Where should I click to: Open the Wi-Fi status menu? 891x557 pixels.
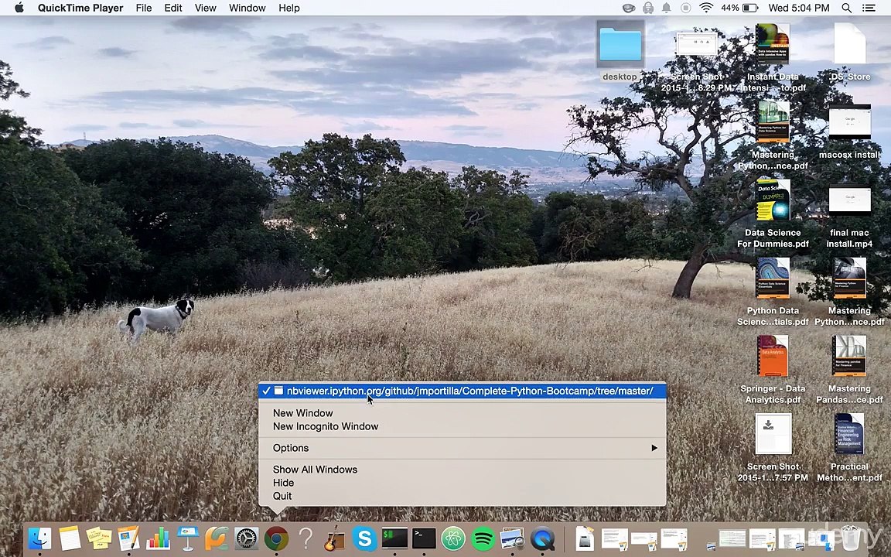click(706, 8)
